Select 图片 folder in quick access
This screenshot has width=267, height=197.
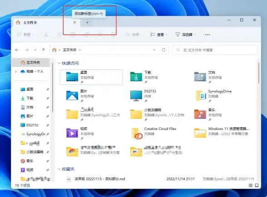click(x=80, y=96)
